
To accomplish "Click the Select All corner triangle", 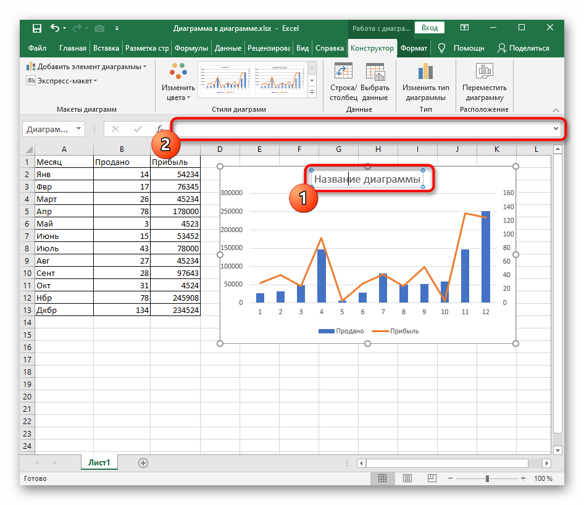I will click(x=28, y=150).
